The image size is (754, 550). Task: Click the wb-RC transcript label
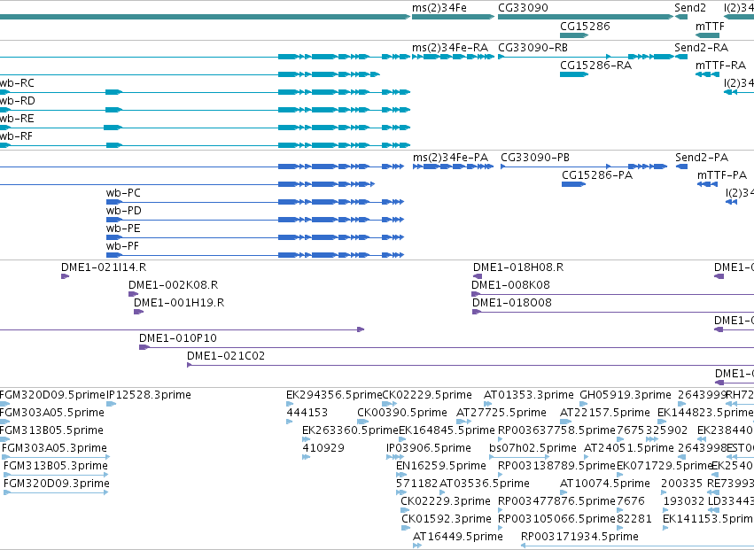(17, 83)
